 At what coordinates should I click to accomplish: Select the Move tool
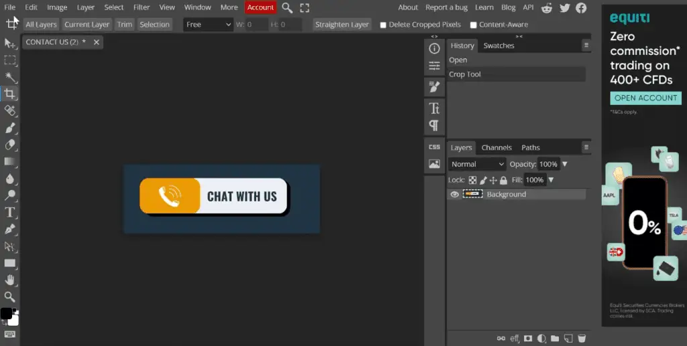click(x=9, y=44)
